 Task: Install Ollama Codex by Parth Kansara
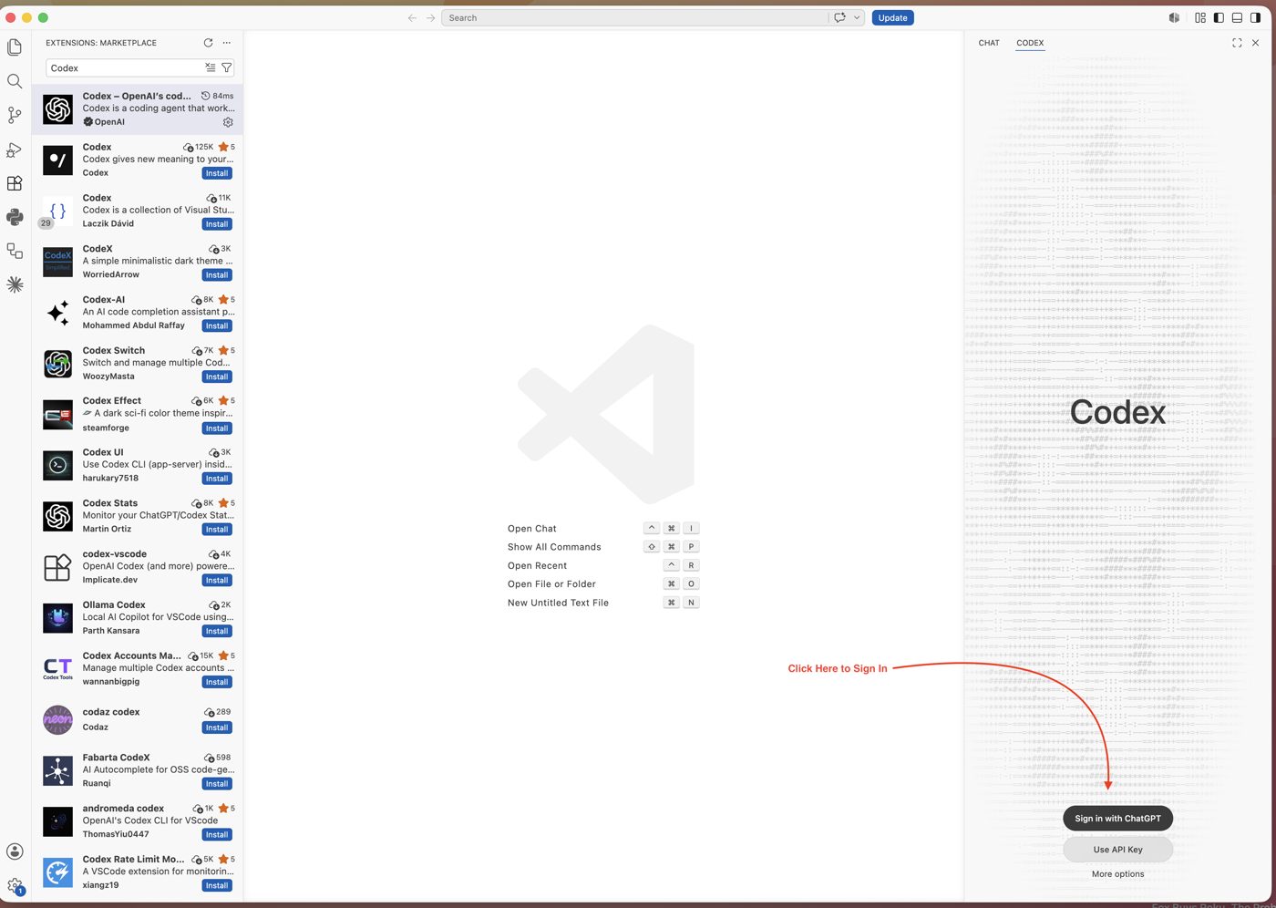pos(217,631)
